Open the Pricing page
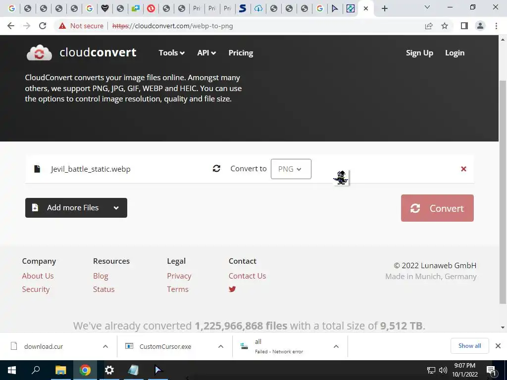Screen dimensions: 507x380 241,52
